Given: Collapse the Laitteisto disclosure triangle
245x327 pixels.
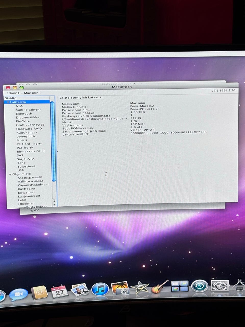Looking at the screenshot, I should [8, 102].
